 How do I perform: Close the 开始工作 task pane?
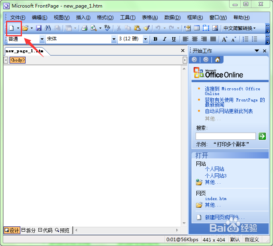[x=265, y=51]
